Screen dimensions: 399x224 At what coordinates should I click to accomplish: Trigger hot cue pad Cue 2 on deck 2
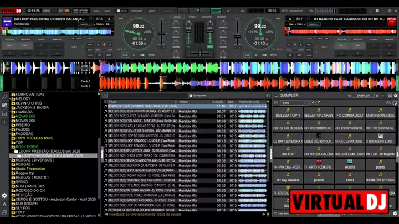point(357,45)
